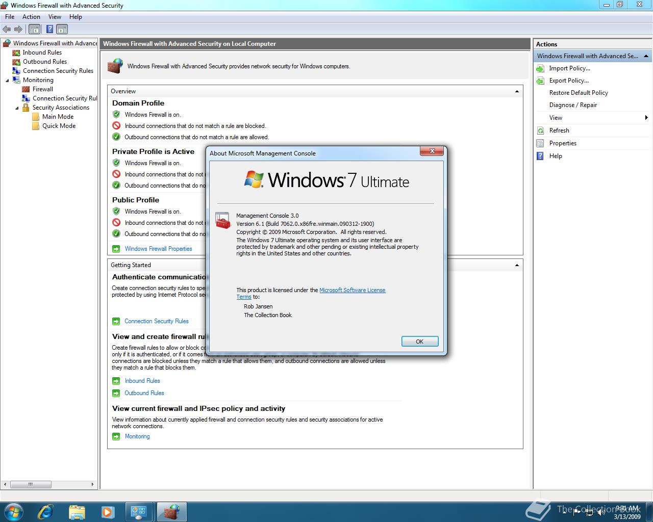Click the Properties icon in Actions
This screenshot has height=522, width=653.
click(x=540, y=143)
